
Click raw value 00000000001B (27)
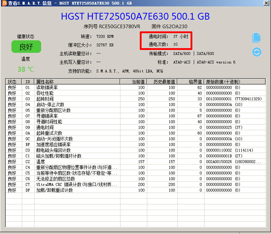(x=224, y=156)
